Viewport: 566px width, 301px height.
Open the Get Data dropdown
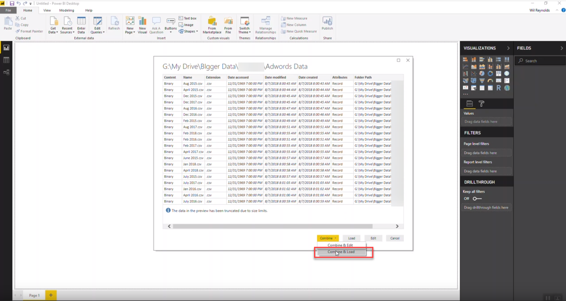coord(53,25)
